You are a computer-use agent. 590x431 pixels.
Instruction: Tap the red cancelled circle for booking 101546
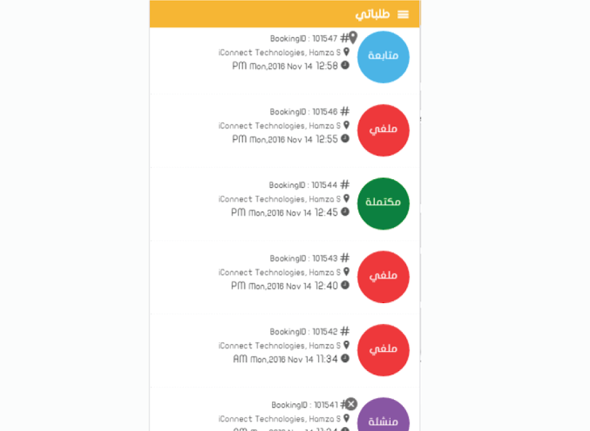click(383, 130)
